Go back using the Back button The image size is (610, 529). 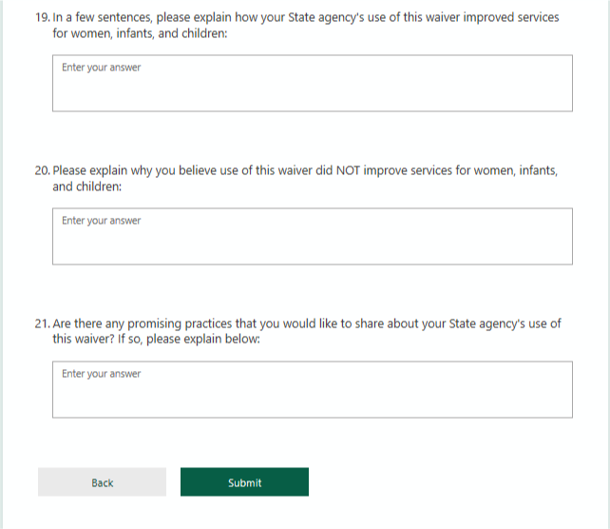coord(102,482)
